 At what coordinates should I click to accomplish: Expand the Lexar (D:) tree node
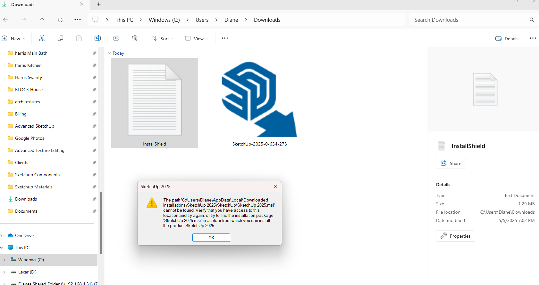(x=4, y=272)
